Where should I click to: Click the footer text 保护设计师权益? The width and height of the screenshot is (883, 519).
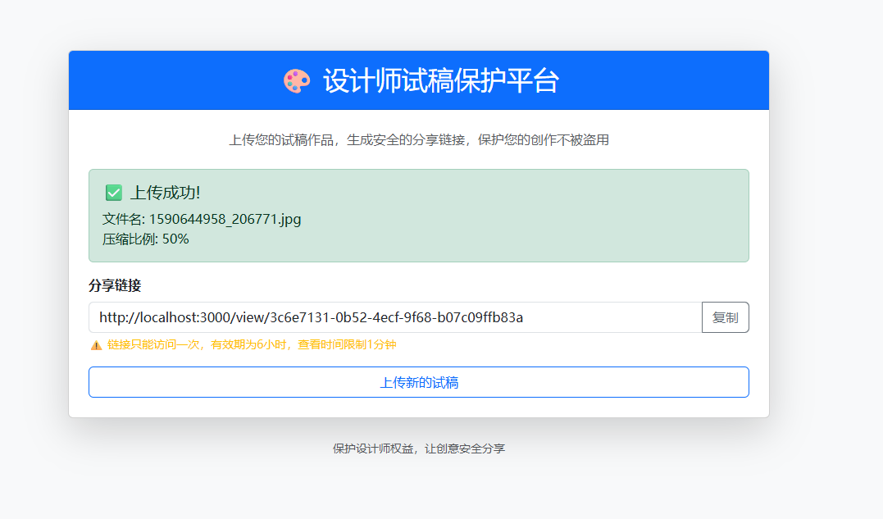tap(374, 448)
